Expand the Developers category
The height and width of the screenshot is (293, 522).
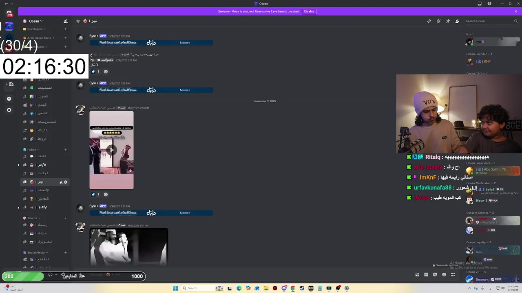pyautogui.click(x=34, y=29)
